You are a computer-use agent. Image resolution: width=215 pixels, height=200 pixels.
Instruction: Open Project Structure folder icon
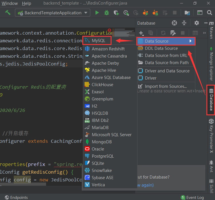[x=187, y=13]
